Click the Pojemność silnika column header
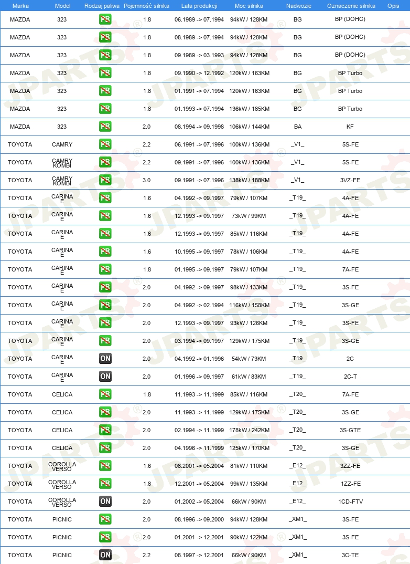This screenshot has height=564, width=410. (146, 6)
